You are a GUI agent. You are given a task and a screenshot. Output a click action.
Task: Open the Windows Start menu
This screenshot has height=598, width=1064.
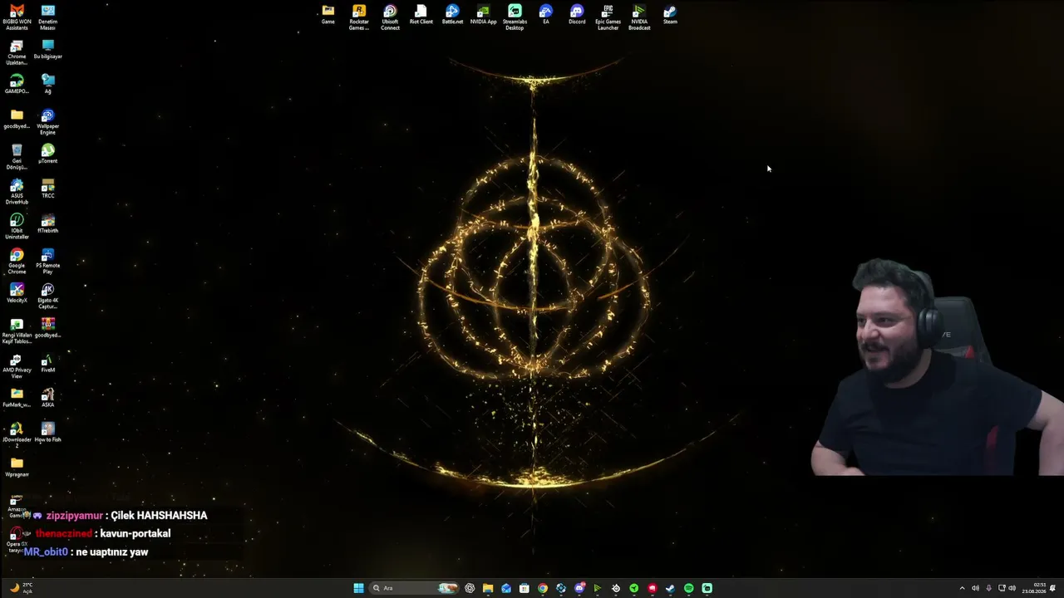coord(358,588)
